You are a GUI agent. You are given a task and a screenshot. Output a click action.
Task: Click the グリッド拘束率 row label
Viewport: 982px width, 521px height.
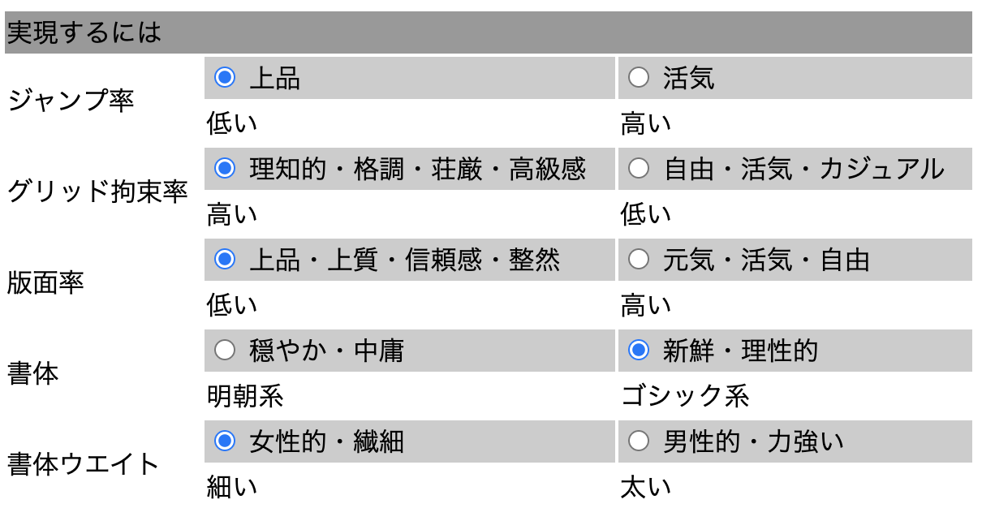coord(97,192)
